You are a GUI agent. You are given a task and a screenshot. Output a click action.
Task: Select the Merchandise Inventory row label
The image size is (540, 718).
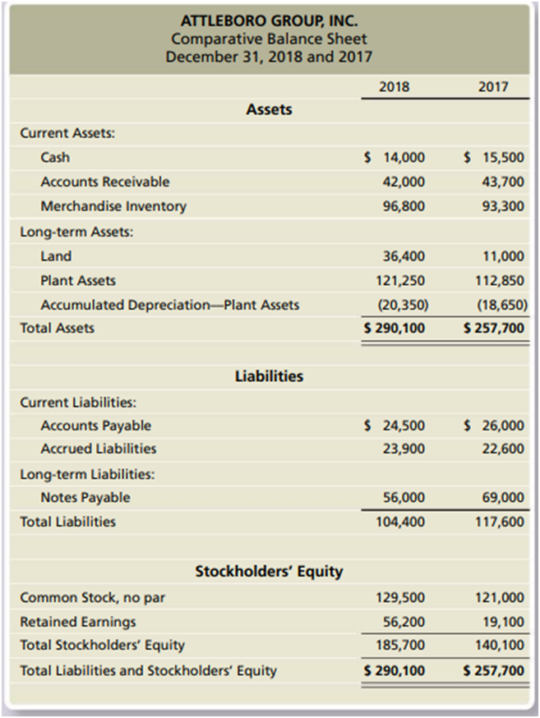pyautogui.click(x=113, y=206)
